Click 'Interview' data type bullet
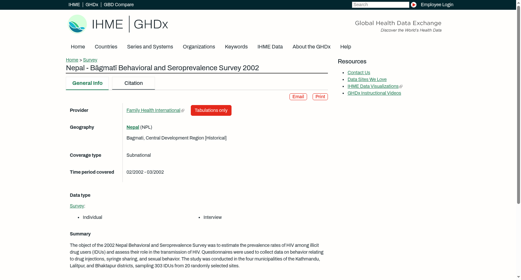The width and height of the screenshot is (521, 280). [213, 218]
